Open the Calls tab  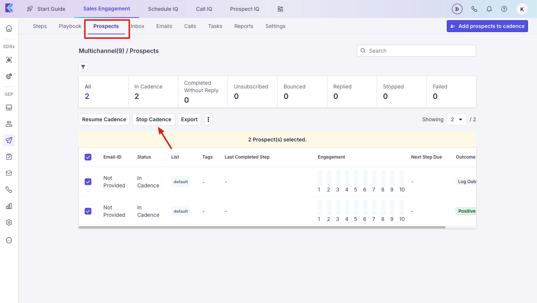(x=190, y=26)
